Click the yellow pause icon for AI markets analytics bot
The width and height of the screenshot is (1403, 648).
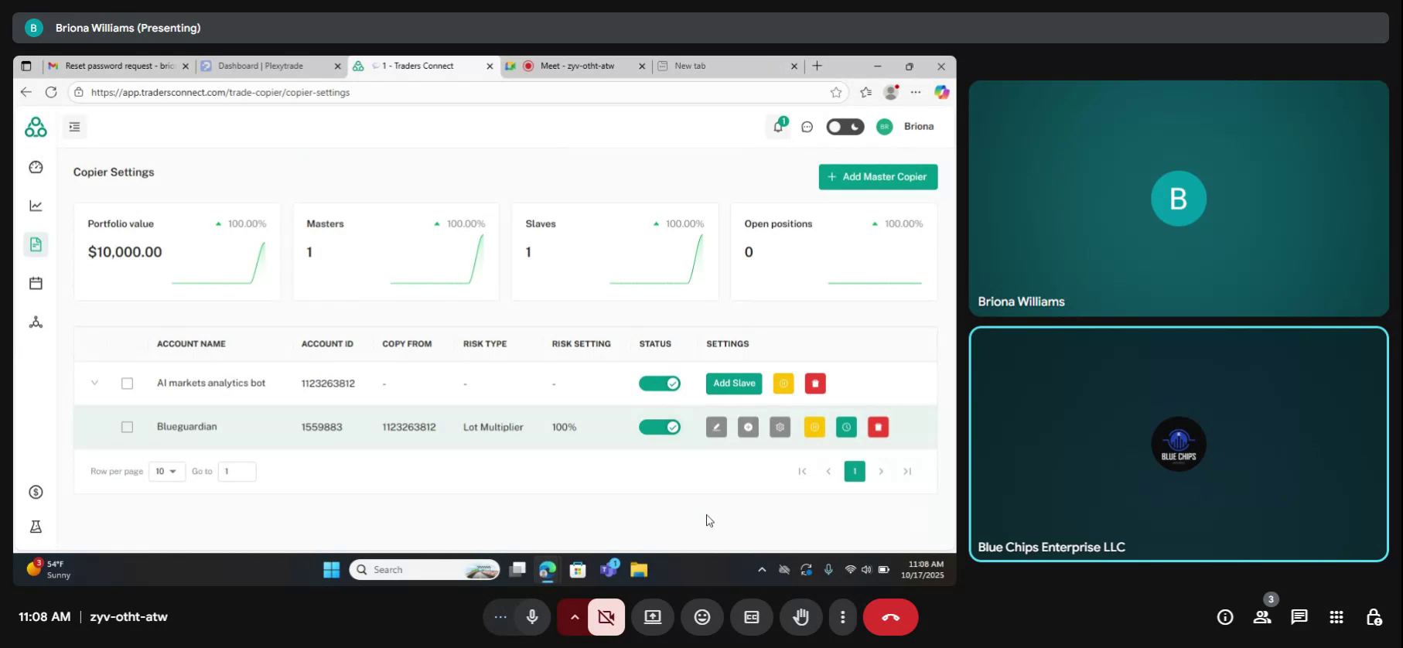pyautogui.click(x=783, y=384)
